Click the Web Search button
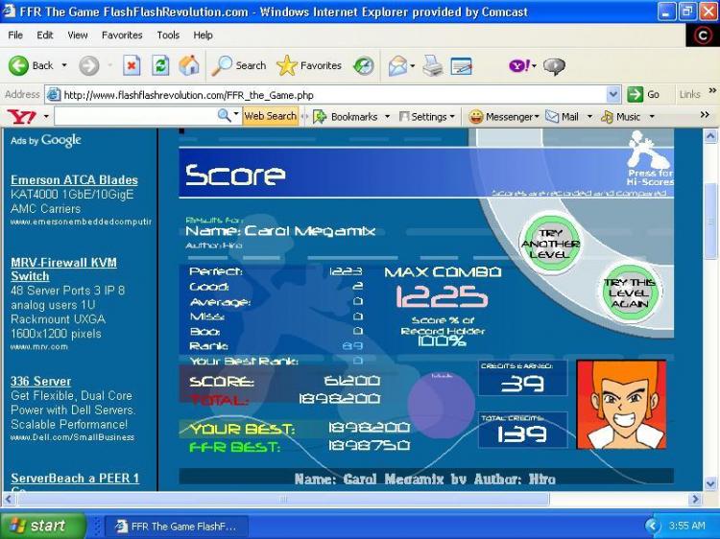The width and height of the screenshot is (720, 539). pyautogui.click(x=270, y=116)
